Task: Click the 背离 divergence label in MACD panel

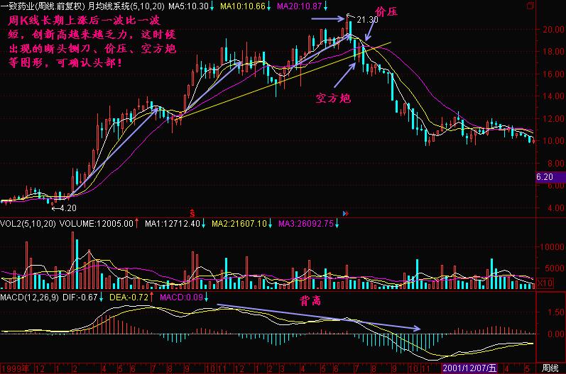Action: point(310,301)
